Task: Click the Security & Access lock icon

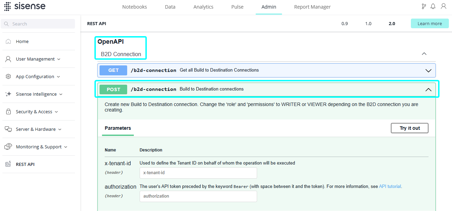Action: [x=9, y=112]
